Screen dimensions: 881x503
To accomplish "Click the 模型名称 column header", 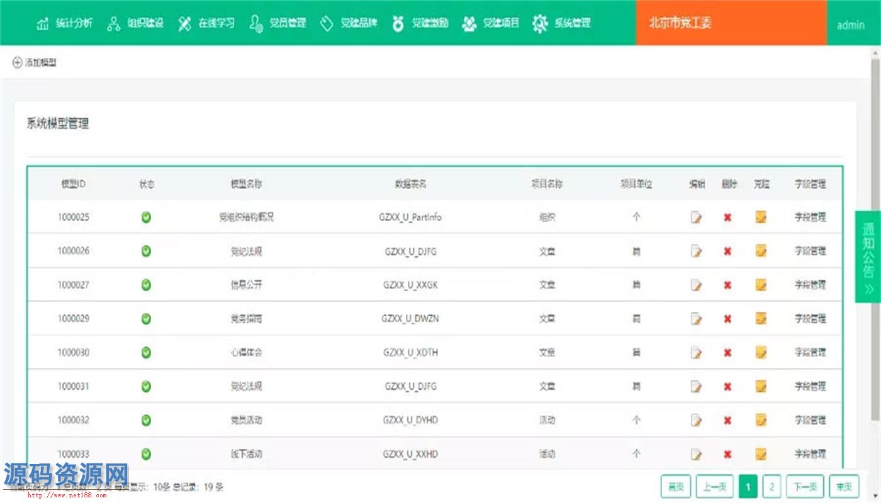I will click(246, 184).
